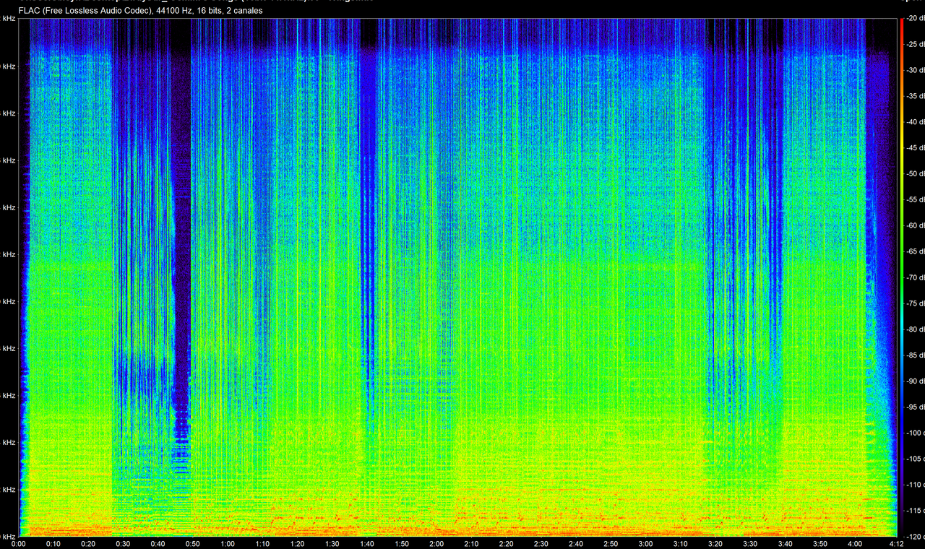
Task: Click the 0:30 time axis label
Action: pos(123,543)
